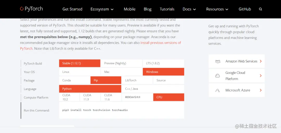Click the 'Language' row label
The height and width of the screenshot is (133, 281).
coord(30,89)
